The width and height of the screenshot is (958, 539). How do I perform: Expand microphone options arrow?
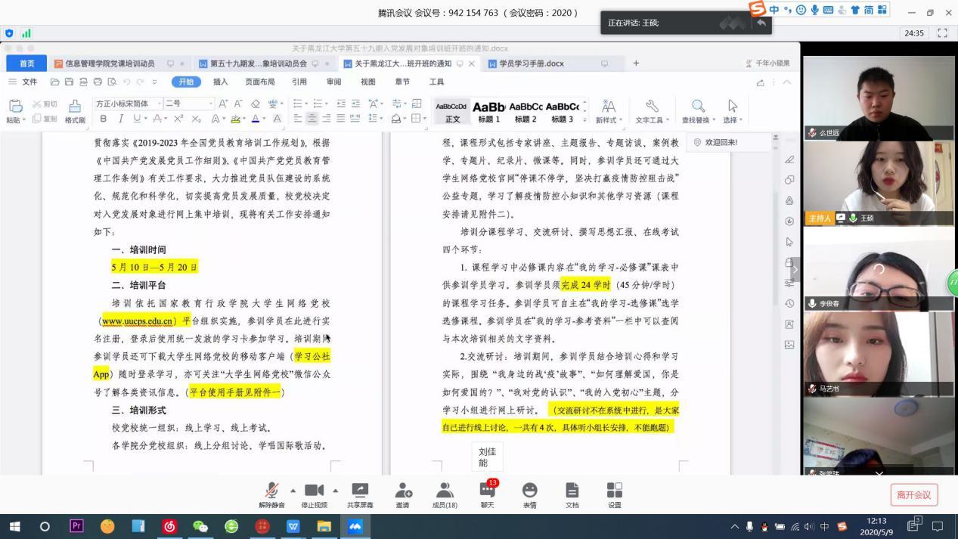pyautogui.click(x=293, y=490)
